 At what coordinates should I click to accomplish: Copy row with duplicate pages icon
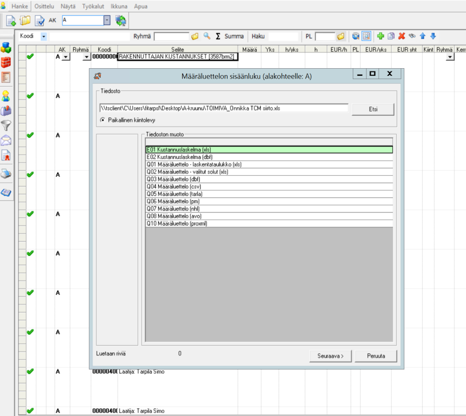coord(391,36)
